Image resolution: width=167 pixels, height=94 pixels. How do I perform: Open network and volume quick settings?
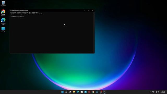[157, 92]
